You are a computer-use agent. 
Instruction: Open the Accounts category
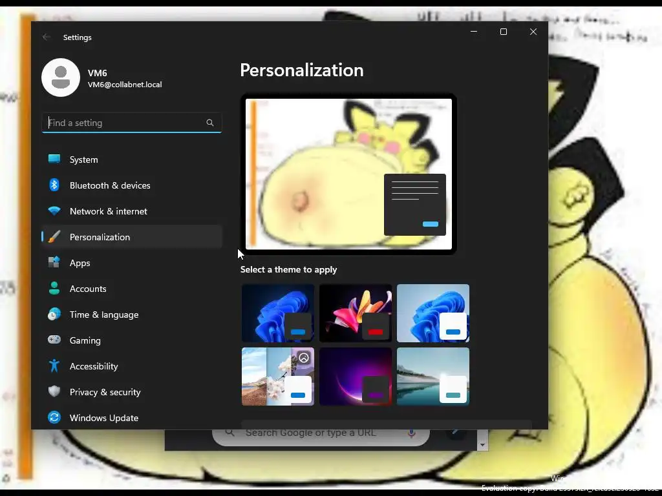point(132,289)
